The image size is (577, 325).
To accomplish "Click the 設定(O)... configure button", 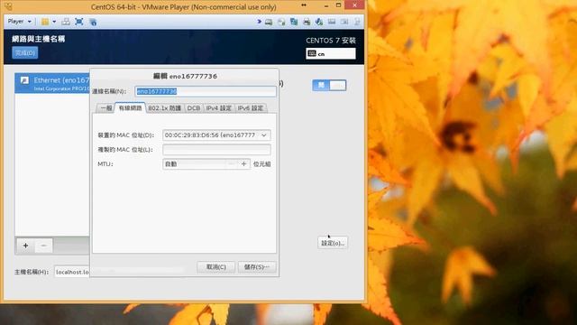I will point(333,243).
